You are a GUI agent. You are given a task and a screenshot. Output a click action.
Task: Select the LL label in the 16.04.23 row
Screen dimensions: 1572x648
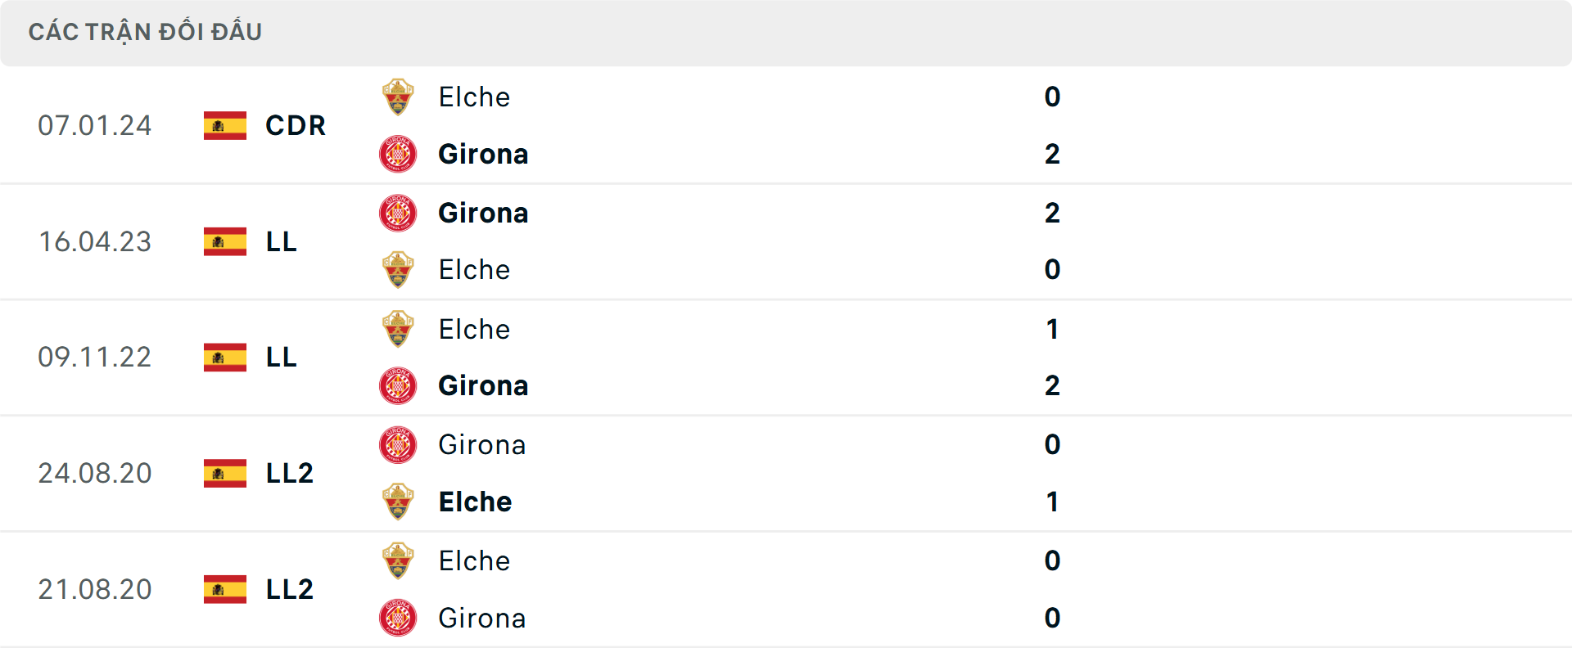pos(280,242)
